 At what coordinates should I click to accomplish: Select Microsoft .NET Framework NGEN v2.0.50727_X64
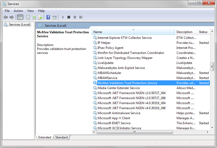click(x=151, y=93)
